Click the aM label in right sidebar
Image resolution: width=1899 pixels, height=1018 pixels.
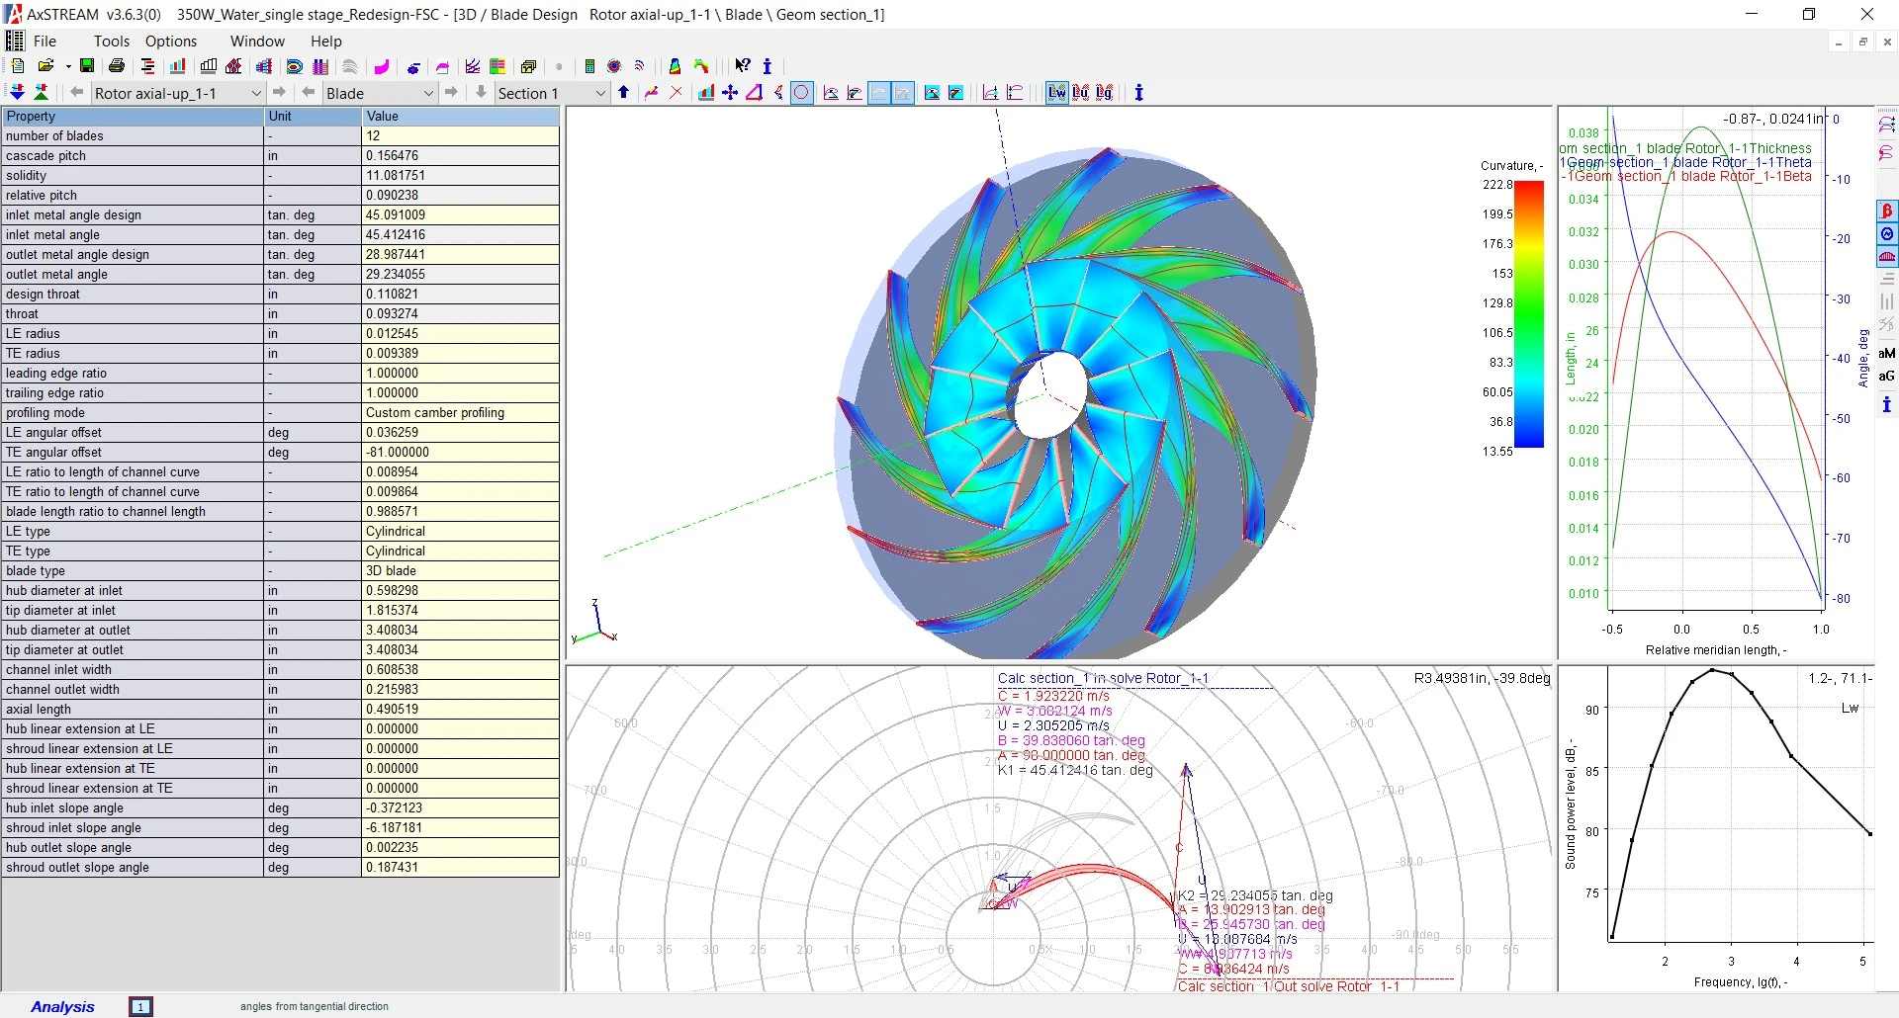pyautogui.click(x=1887, y=353)
